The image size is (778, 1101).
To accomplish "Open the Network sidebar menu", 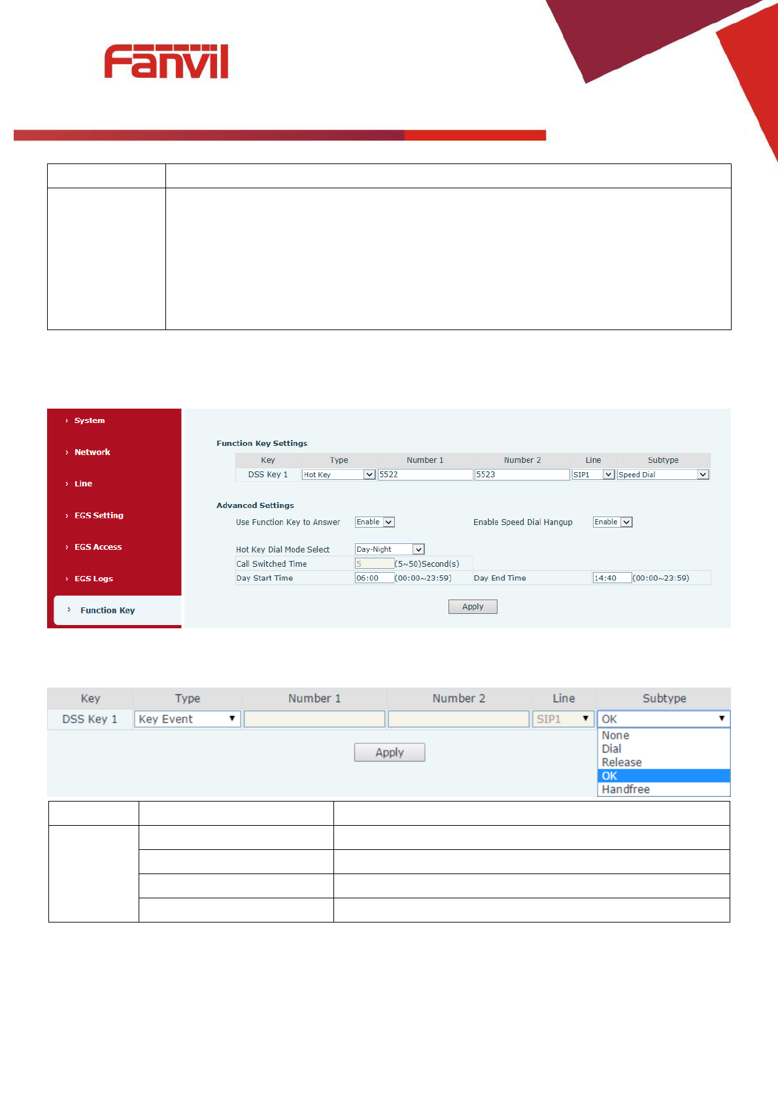I will [92, 452].
